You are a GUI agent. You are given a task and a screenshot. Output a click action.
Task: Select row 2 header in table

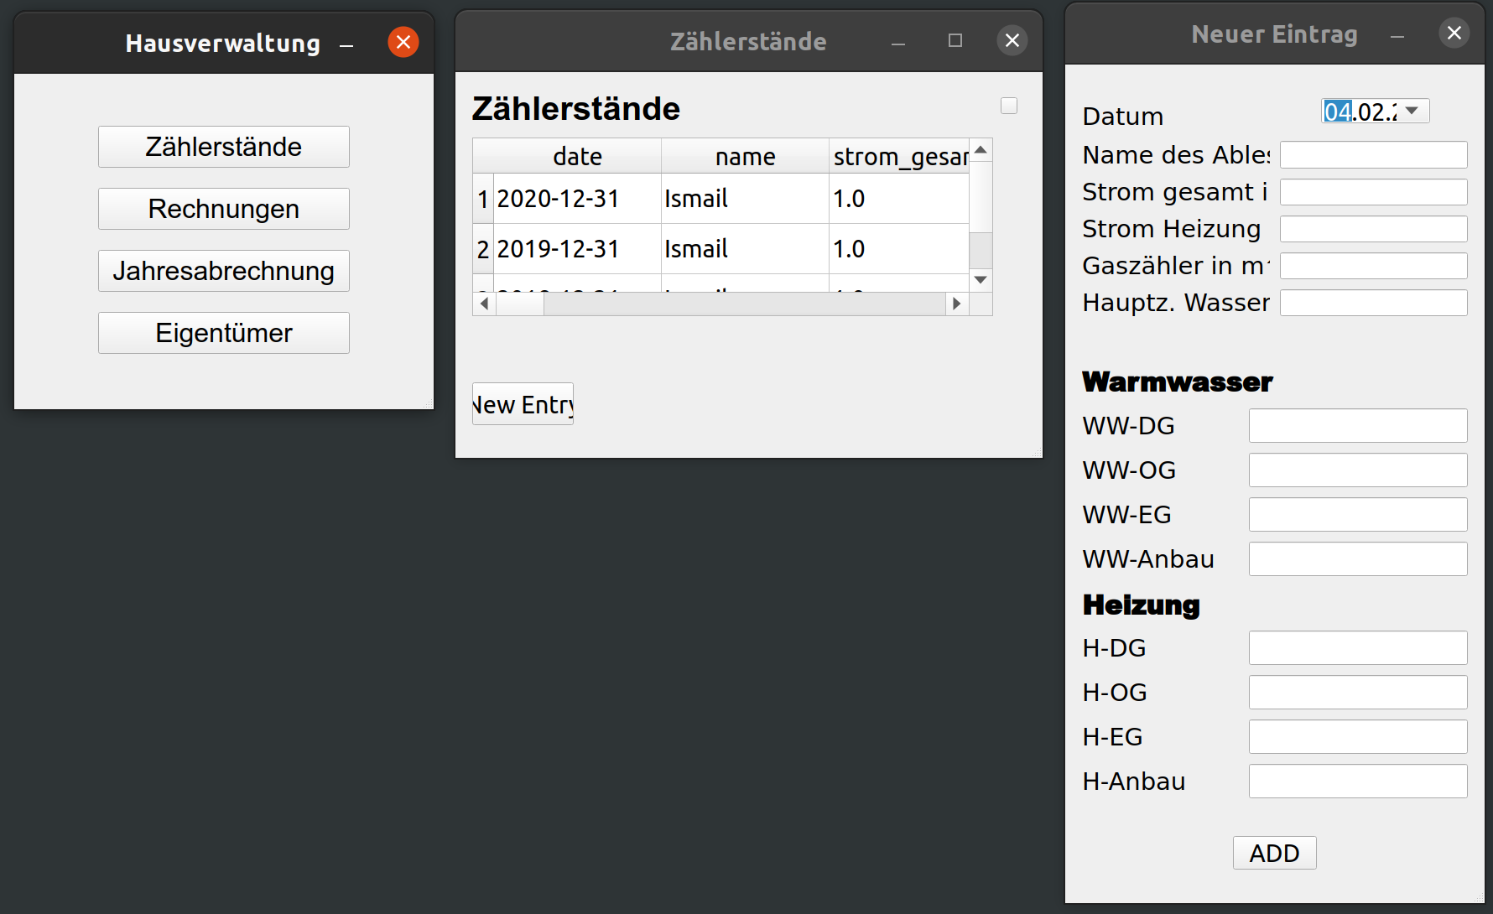(483, 249)
